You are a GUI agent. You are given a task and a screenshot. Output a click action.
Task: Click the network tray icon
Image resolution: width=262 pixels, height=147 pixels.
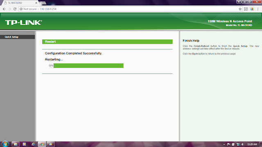point(238,144)
